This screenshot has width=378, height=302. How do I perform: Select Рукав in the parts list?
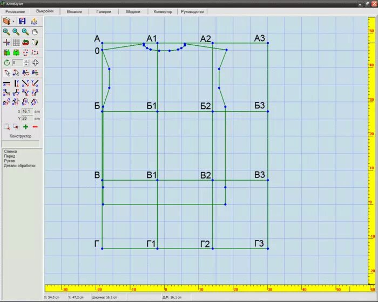click(9, 161)
